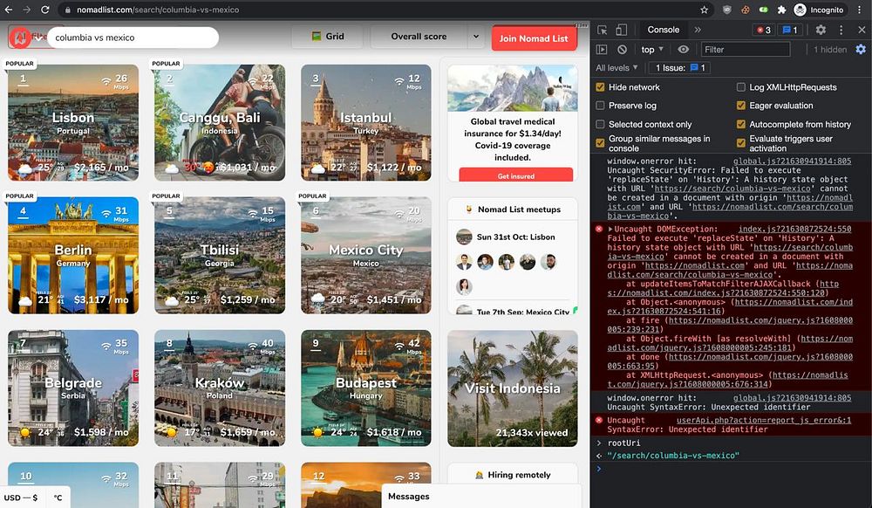The width and height of the screenshot is (872, 508).
Task: Open the Berlin city card
Action: tap(73, 255)
